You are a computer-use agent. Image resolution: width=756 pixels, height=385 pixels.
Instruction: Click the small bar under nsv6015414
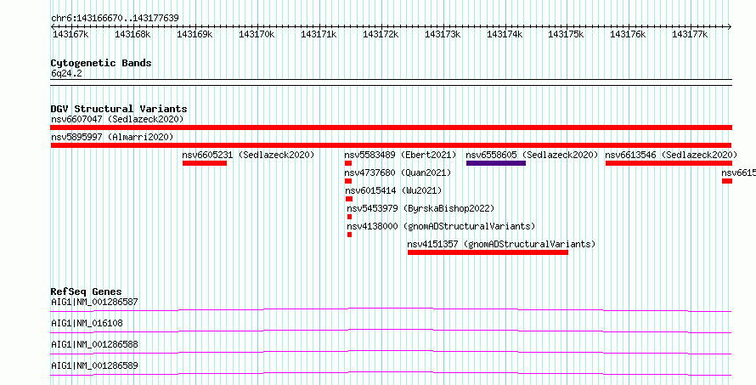coord(349,199)
